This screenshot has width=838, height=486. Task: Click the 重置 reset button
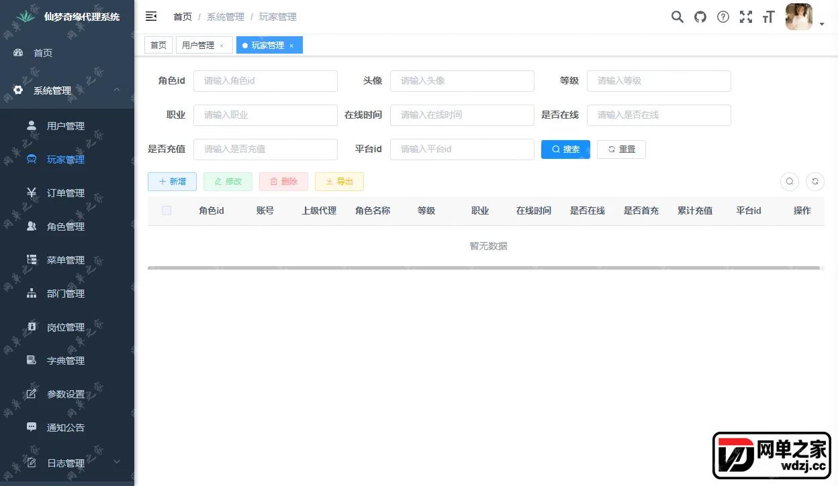tap(621, 149)
